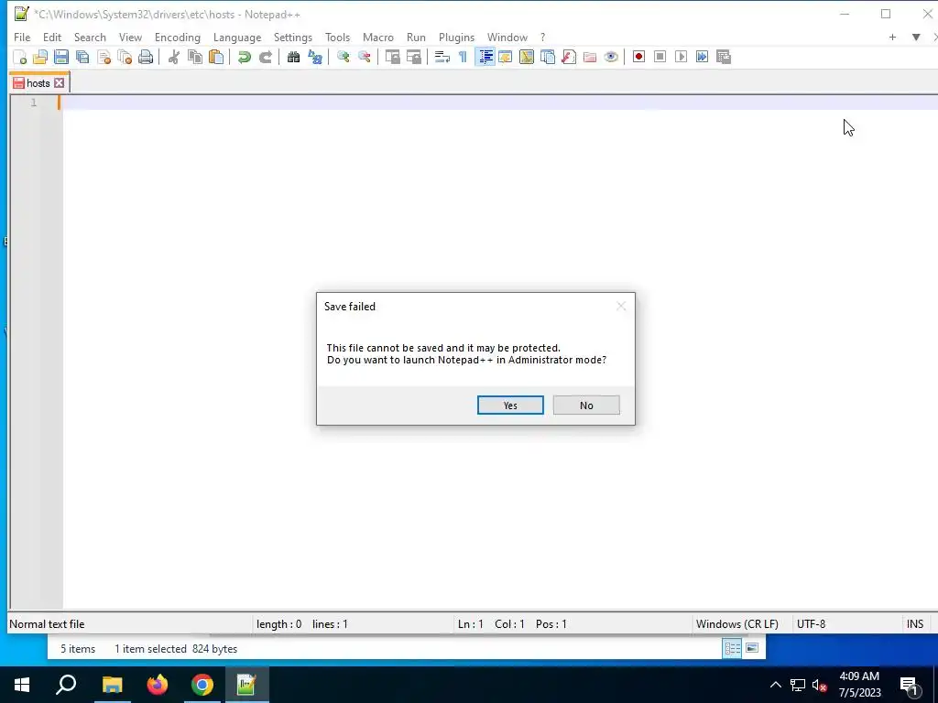938x703 pixels.
Task: Switch Explorer to details view icon
Action: pyautogui.click(x=732, y=649)
